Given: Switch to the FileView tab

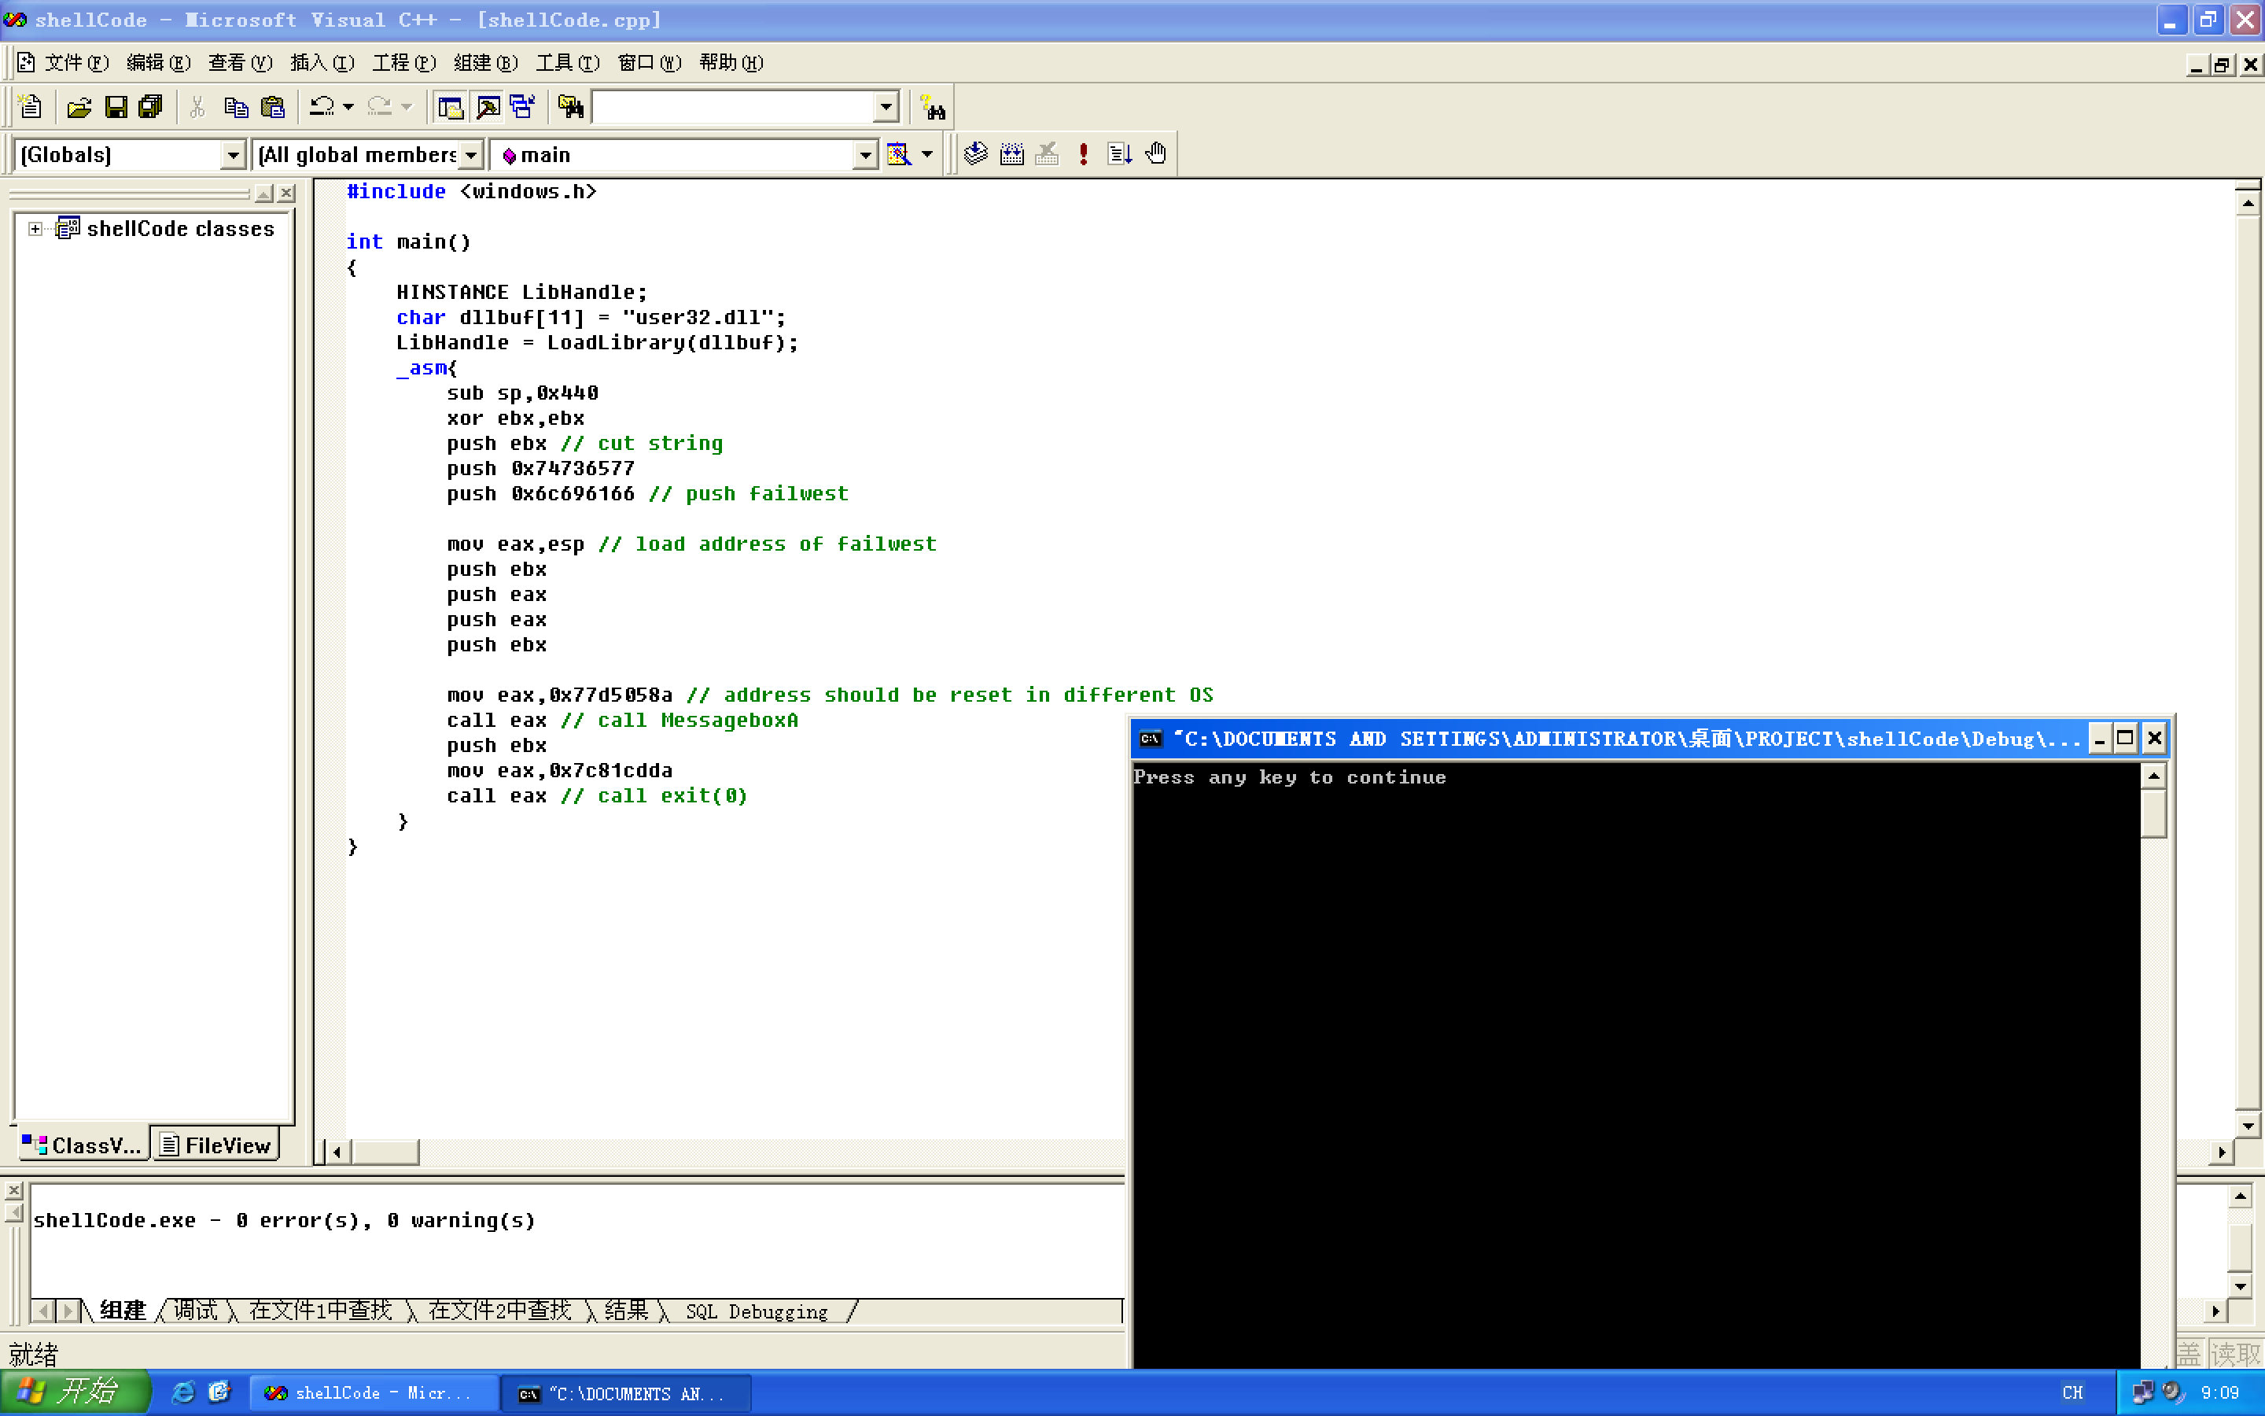Looking at the screenshot, I should pos(217,1145).
